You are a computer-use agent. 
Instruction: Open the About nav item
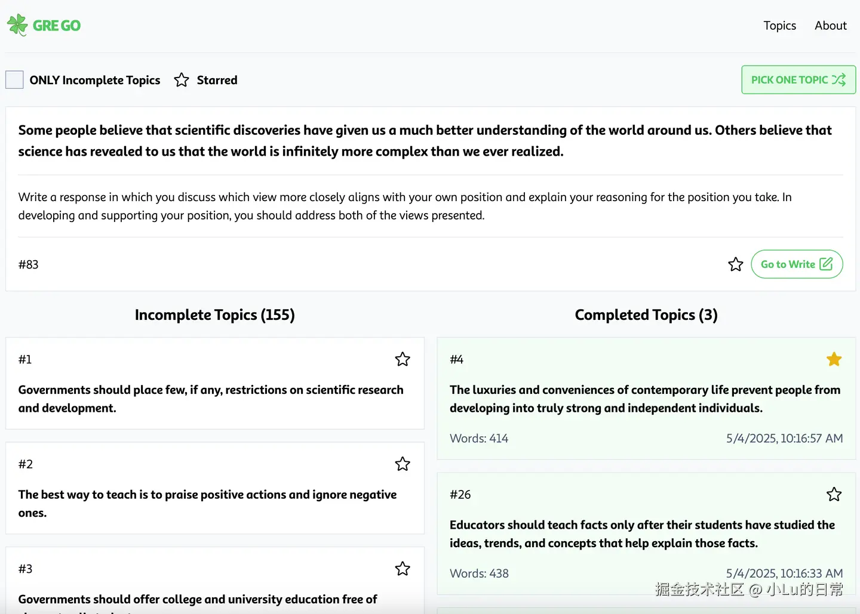click(830, 26)
